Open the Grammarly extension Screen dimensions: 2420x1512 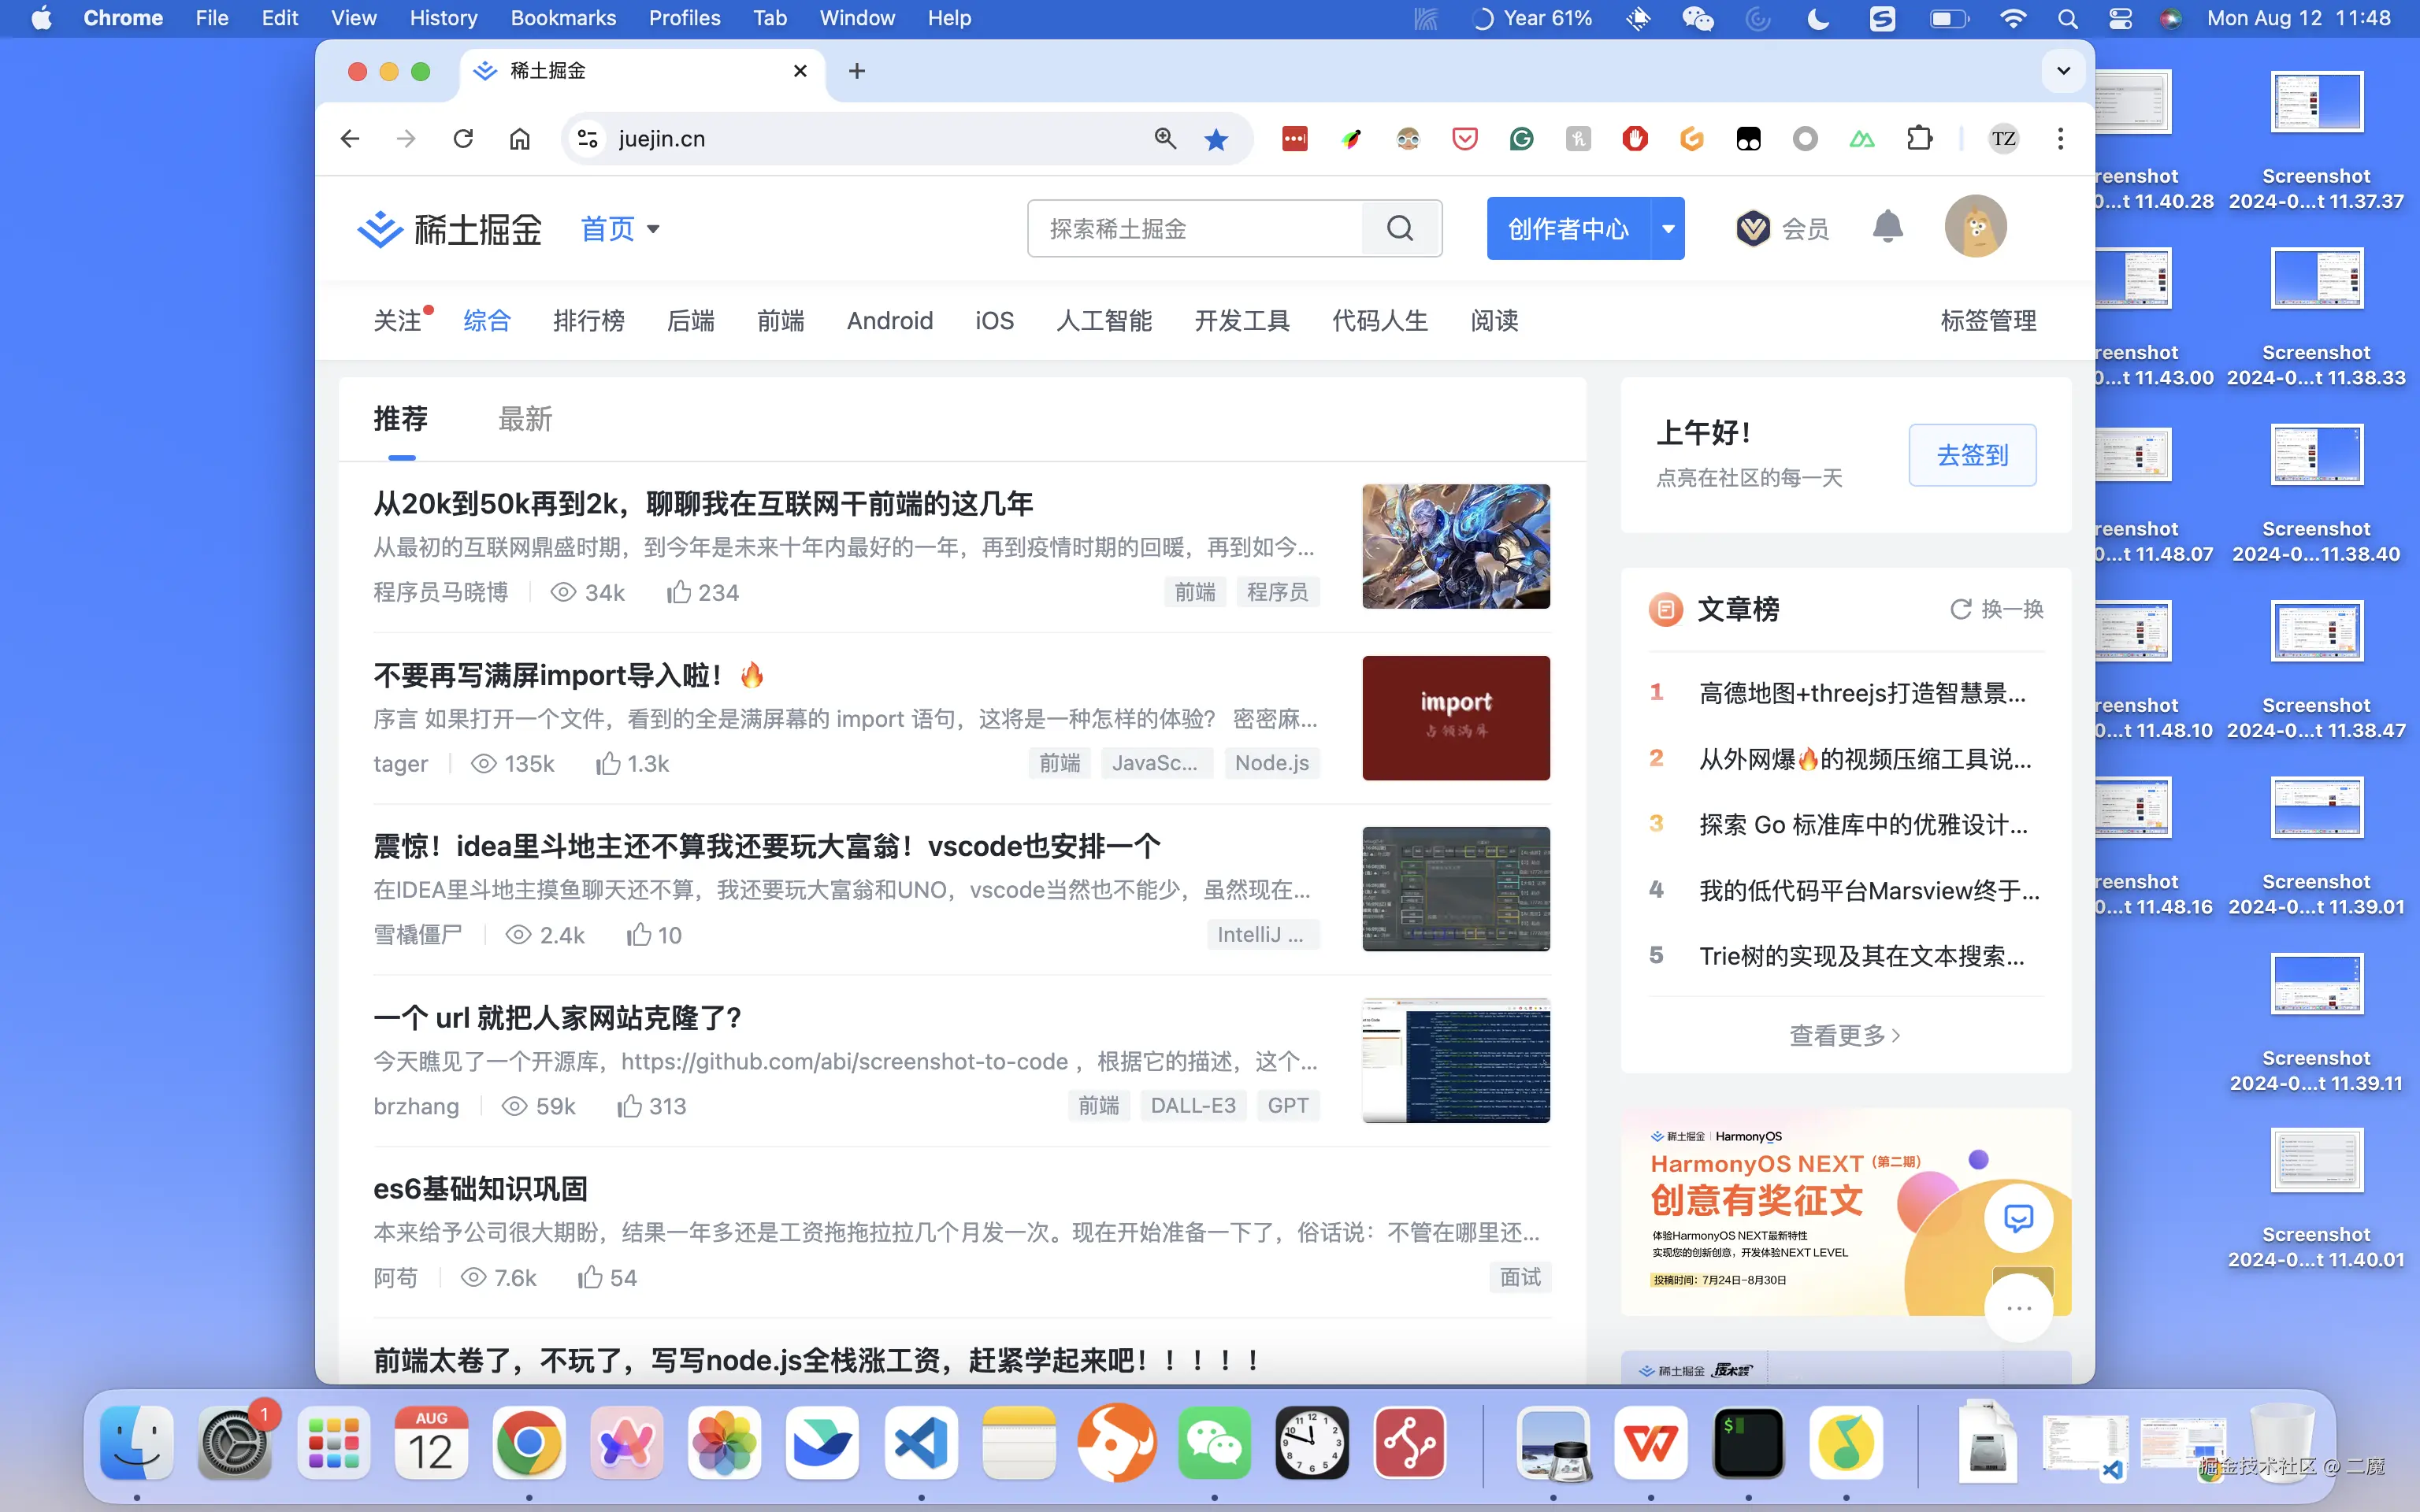point(1520,138)
